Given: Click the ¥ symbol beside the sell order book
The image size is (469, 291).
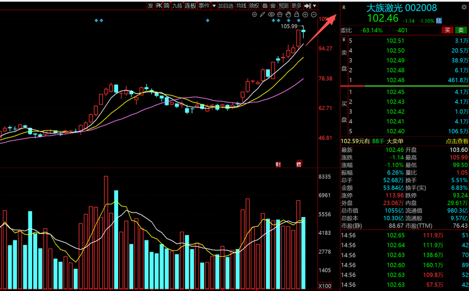Looking at the screenshot, I should pyautogui.click(x=344, y=40).
